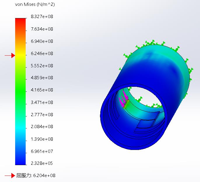The width and height of the screenshot is (200, 182).
Task: Select the maximum stress value 8.327e+08
Action: (42, 17)
